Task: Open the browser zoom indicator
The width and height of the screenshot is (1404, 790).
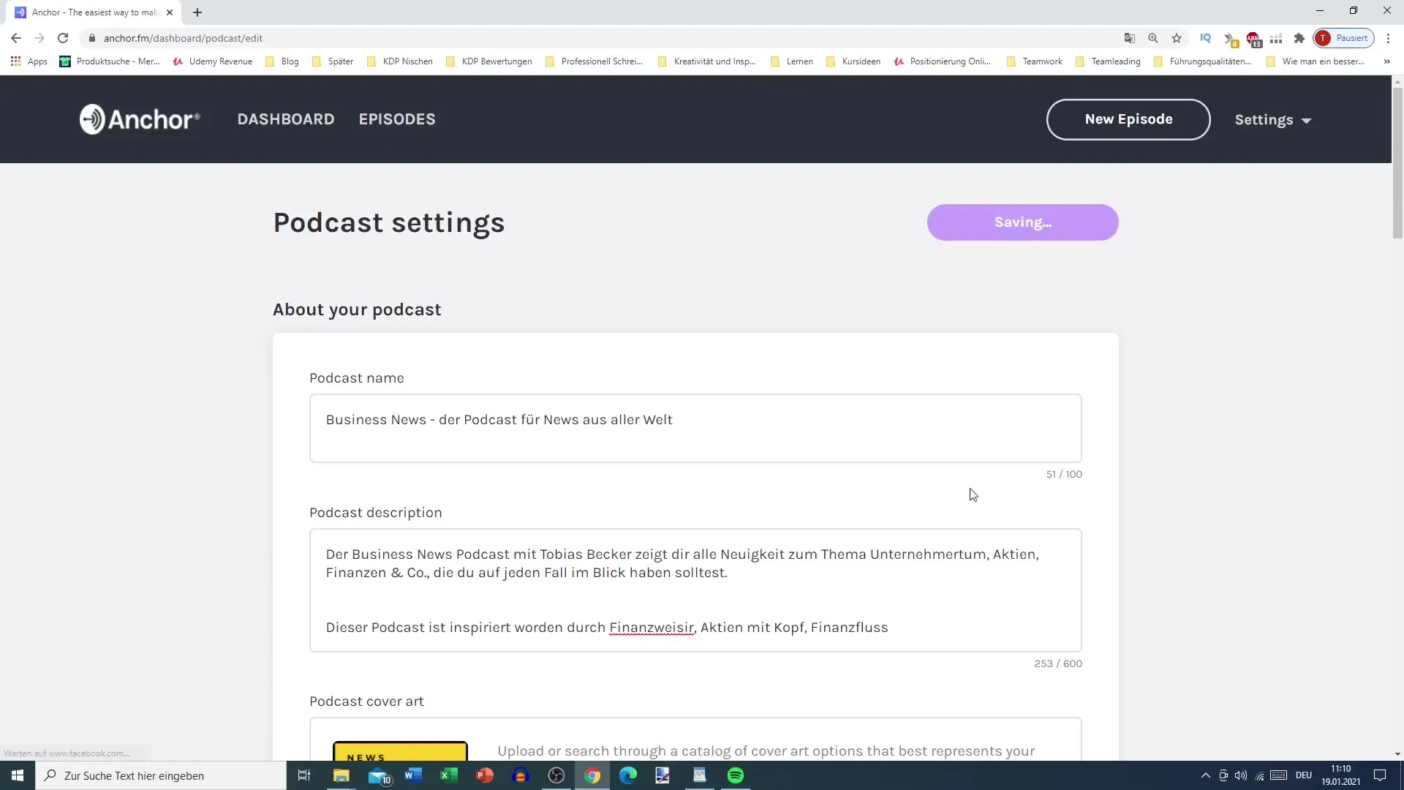Action: (1153, 38)
